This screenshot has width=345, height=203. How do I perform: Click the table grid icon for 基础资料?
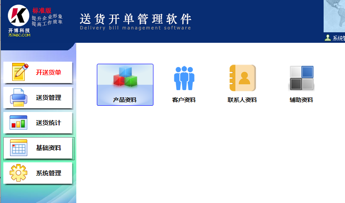[x=19, y=148]
